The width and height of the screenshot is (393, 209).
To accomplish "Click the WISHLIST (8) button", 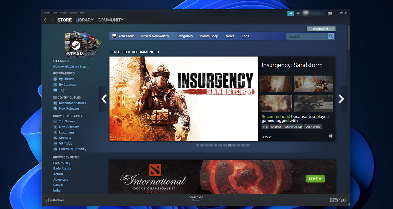I will coord(321,29).
